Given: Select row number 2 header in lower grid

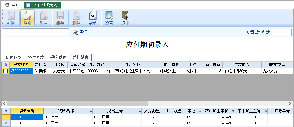Looking at the screenshot, I should (6, 123).
